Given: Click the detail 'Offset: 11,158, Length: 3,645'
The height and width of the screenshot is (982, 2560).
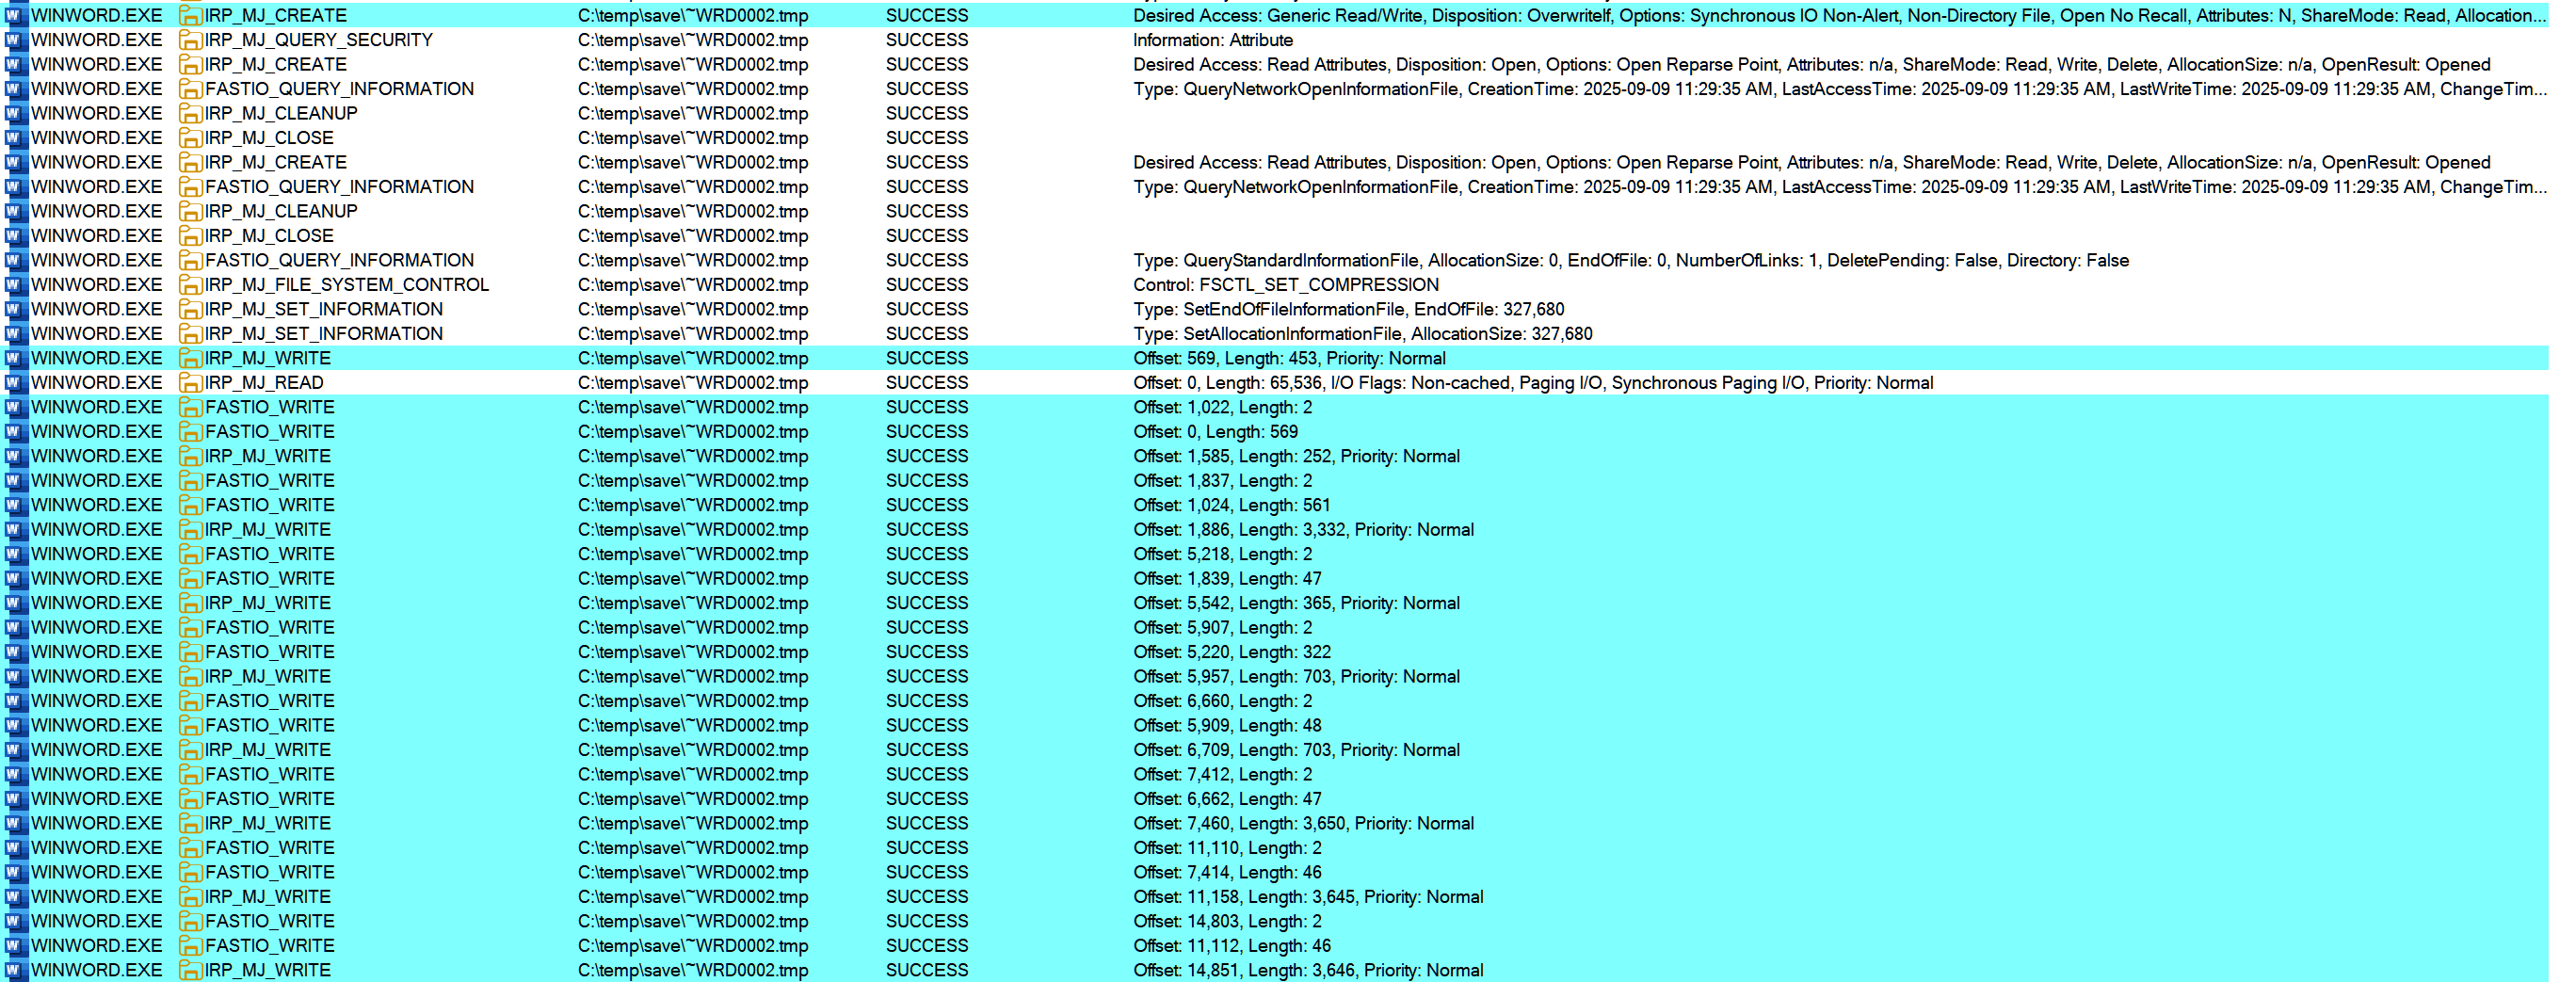Looking at the screenshot, I should click(1308, 896).
